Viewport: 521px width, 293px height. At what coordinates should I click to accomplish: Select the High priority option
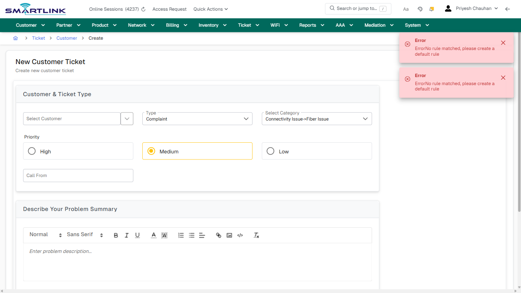coord(32,151)
